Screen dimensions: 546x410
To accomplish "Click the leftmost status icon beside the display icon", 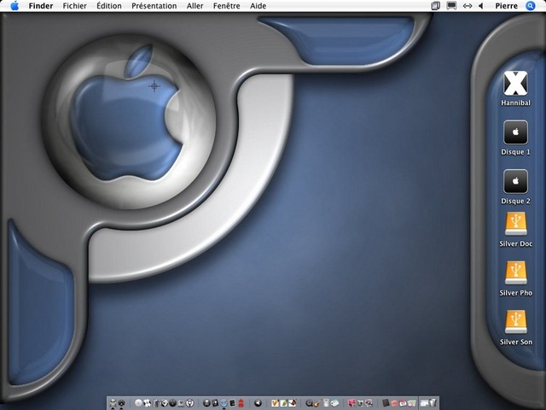I will (x=435, y=6).
